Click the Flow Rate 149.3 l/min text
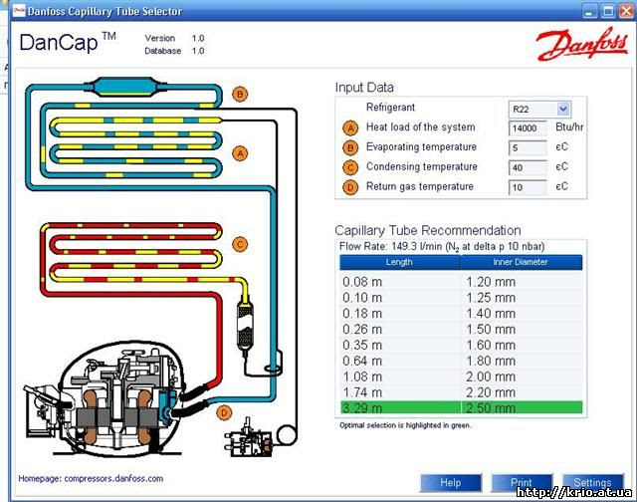637x502 pixels. click(442, 247)
